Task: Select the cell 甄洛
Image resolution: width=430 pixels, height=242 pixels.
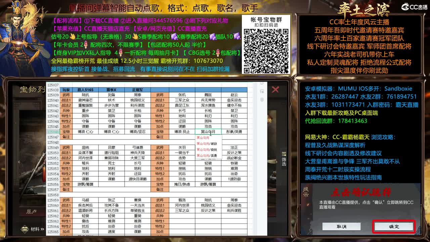Action: coord(182,200)
